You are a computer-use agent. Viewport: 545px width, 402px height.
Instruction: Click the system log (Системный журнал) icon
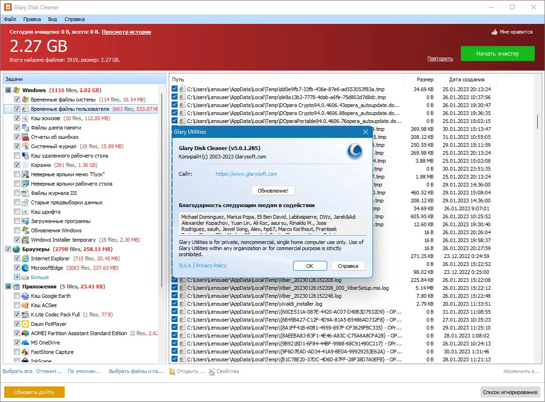pos(25,147)
